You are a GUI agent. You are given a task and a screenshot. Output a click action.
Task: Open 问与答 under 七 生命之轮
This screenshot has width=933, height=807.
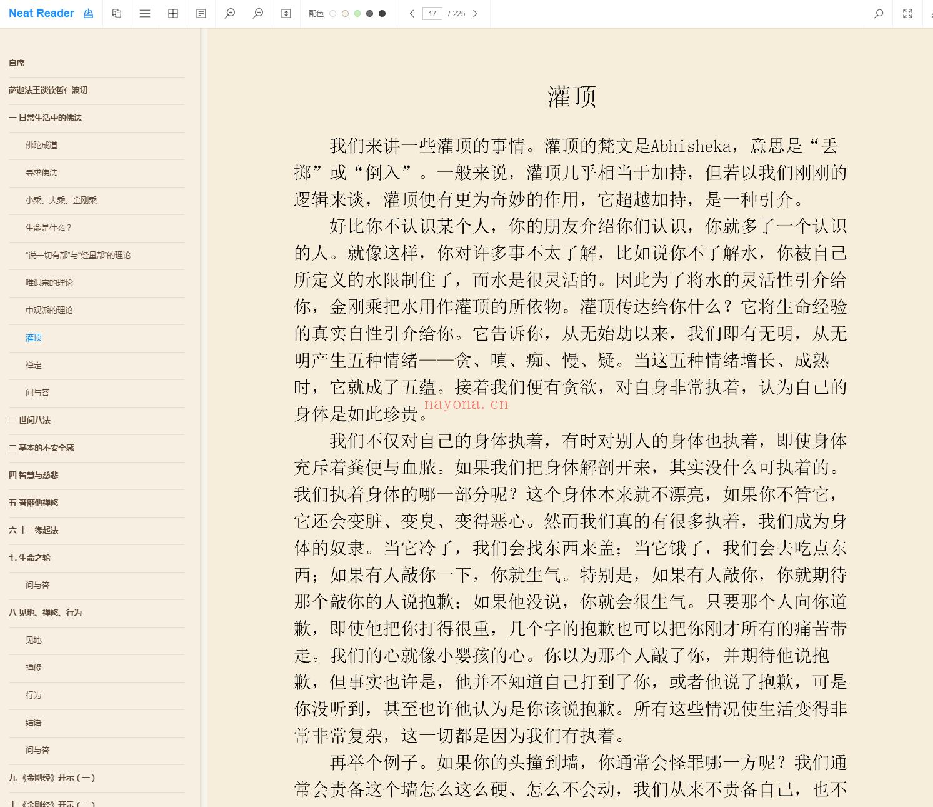[37, 585]
